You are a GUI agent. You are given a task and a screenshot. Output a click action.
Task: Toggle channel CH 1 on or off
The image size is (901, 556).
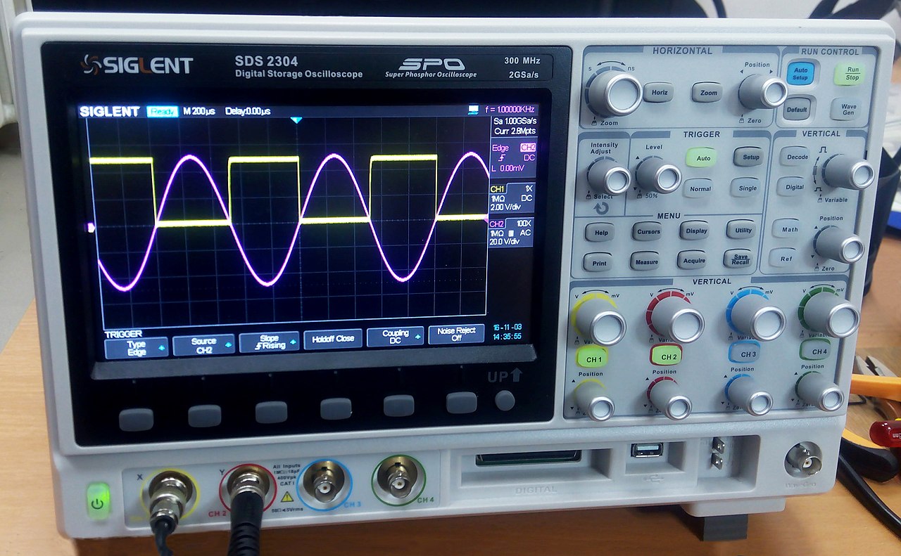pos(593,358)
